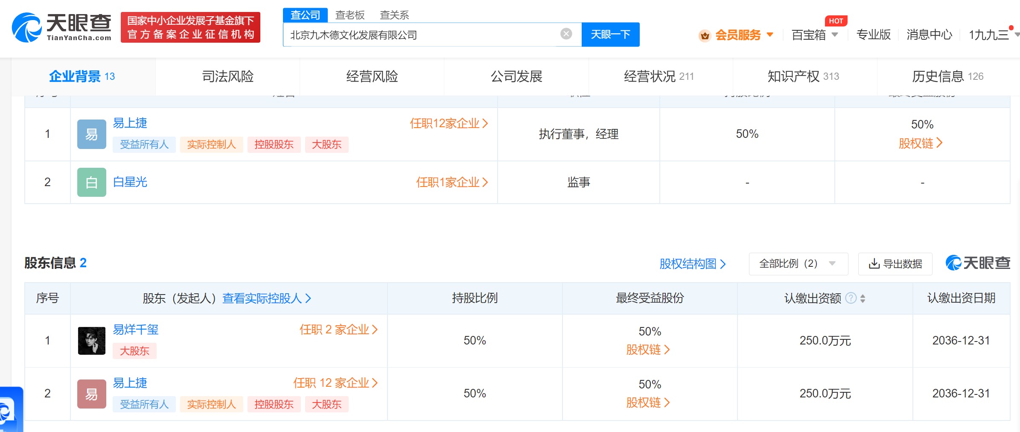This screenshot has height=432, width=1020.
Task: Click 受益所有人 tag in shareholder table
Action: (144, 404)
